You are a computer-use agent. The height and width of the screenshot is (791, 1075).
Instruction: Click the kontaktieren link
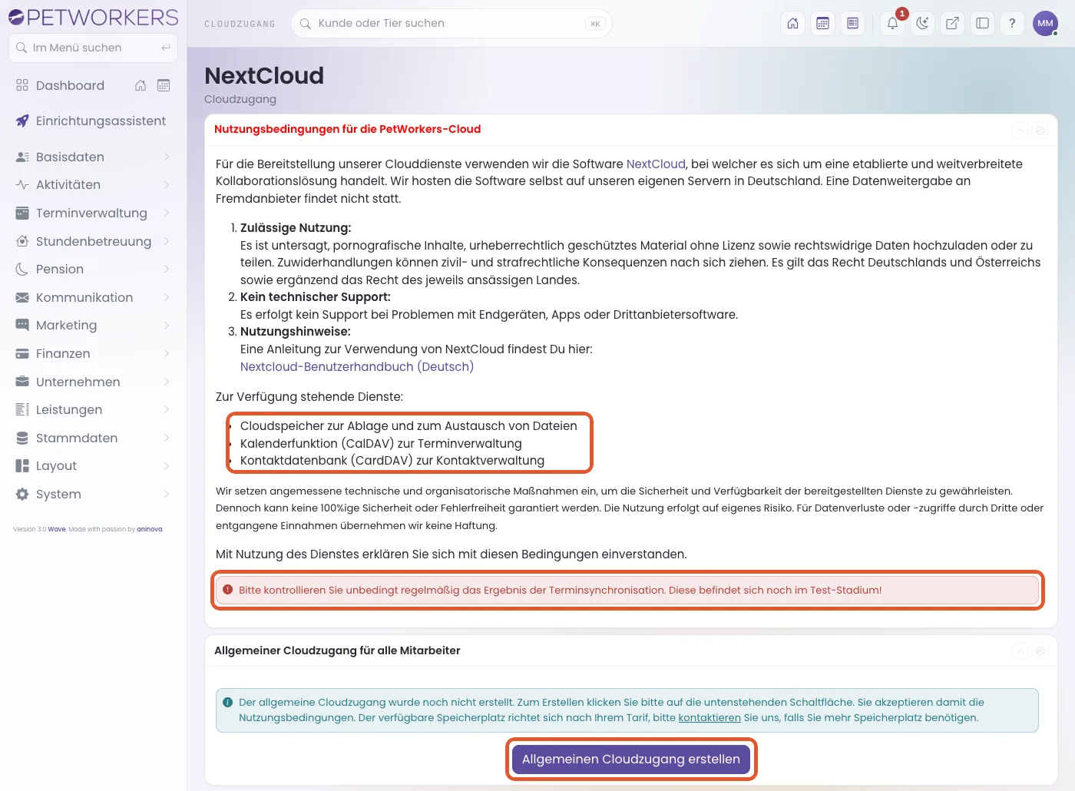point(709,717)
